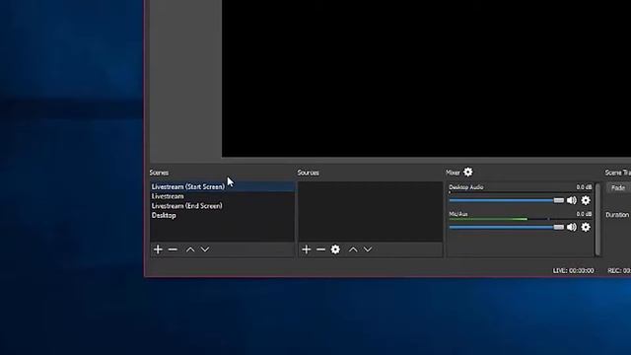Open the Mixer settings gear
The height and width of the screenshot is (355, 631).
(468, 173)
